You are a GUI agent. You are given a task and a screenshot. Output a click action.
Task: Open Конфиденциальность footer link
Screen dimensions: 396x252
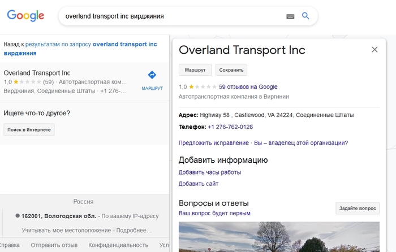coord(118,245)
